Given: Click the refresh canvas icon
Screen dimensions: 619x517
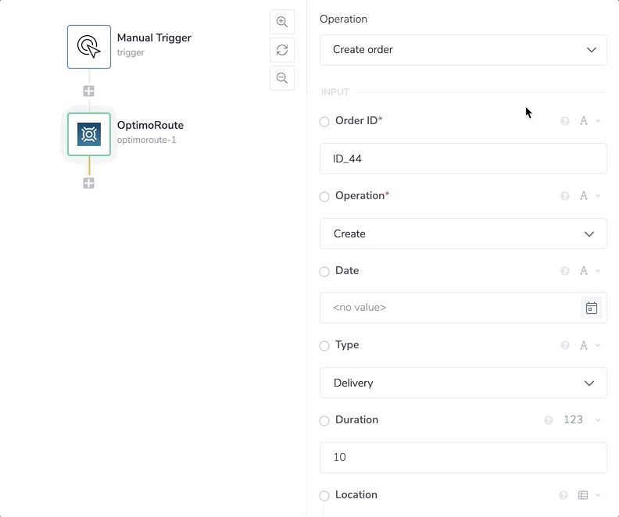Looking at the screenshot, I should click(282, 50).
